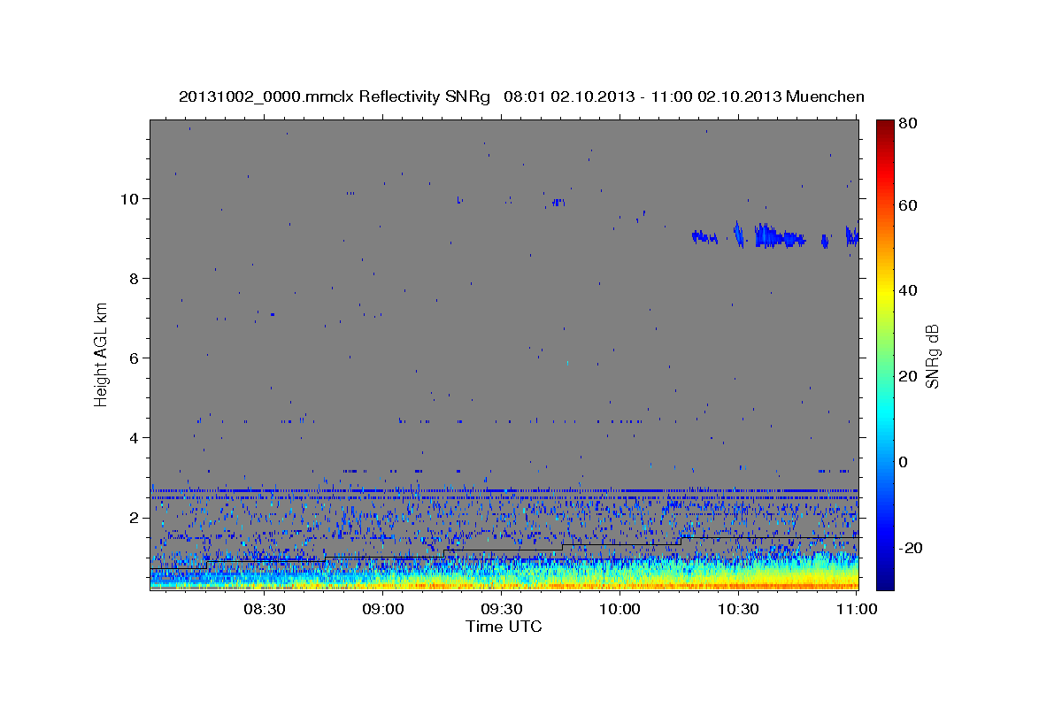The image size is (1062, 708).
Task: Click the 'Time UTC' axis label
Action: [504, 627]
